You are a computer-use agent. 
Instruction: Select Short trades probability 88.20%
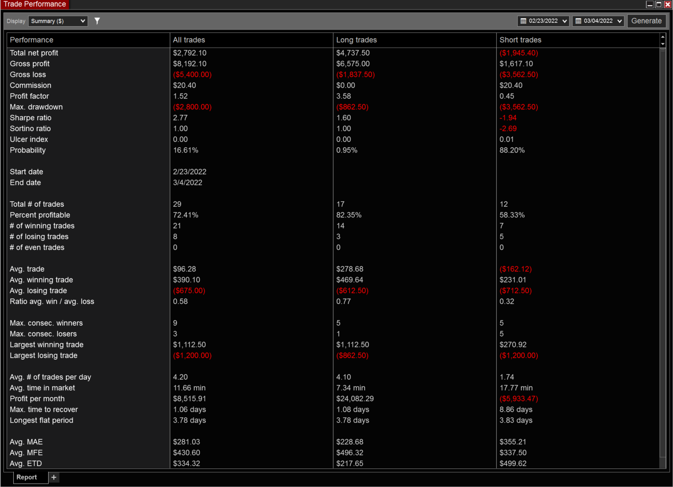[512, 150]
